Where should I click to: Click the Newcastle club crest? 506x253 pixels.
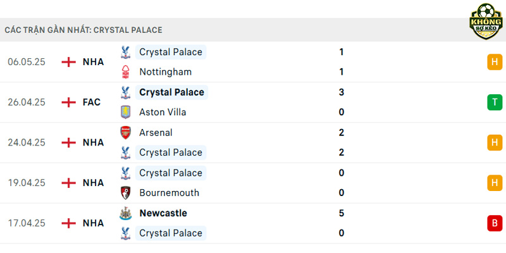(125, 213)
